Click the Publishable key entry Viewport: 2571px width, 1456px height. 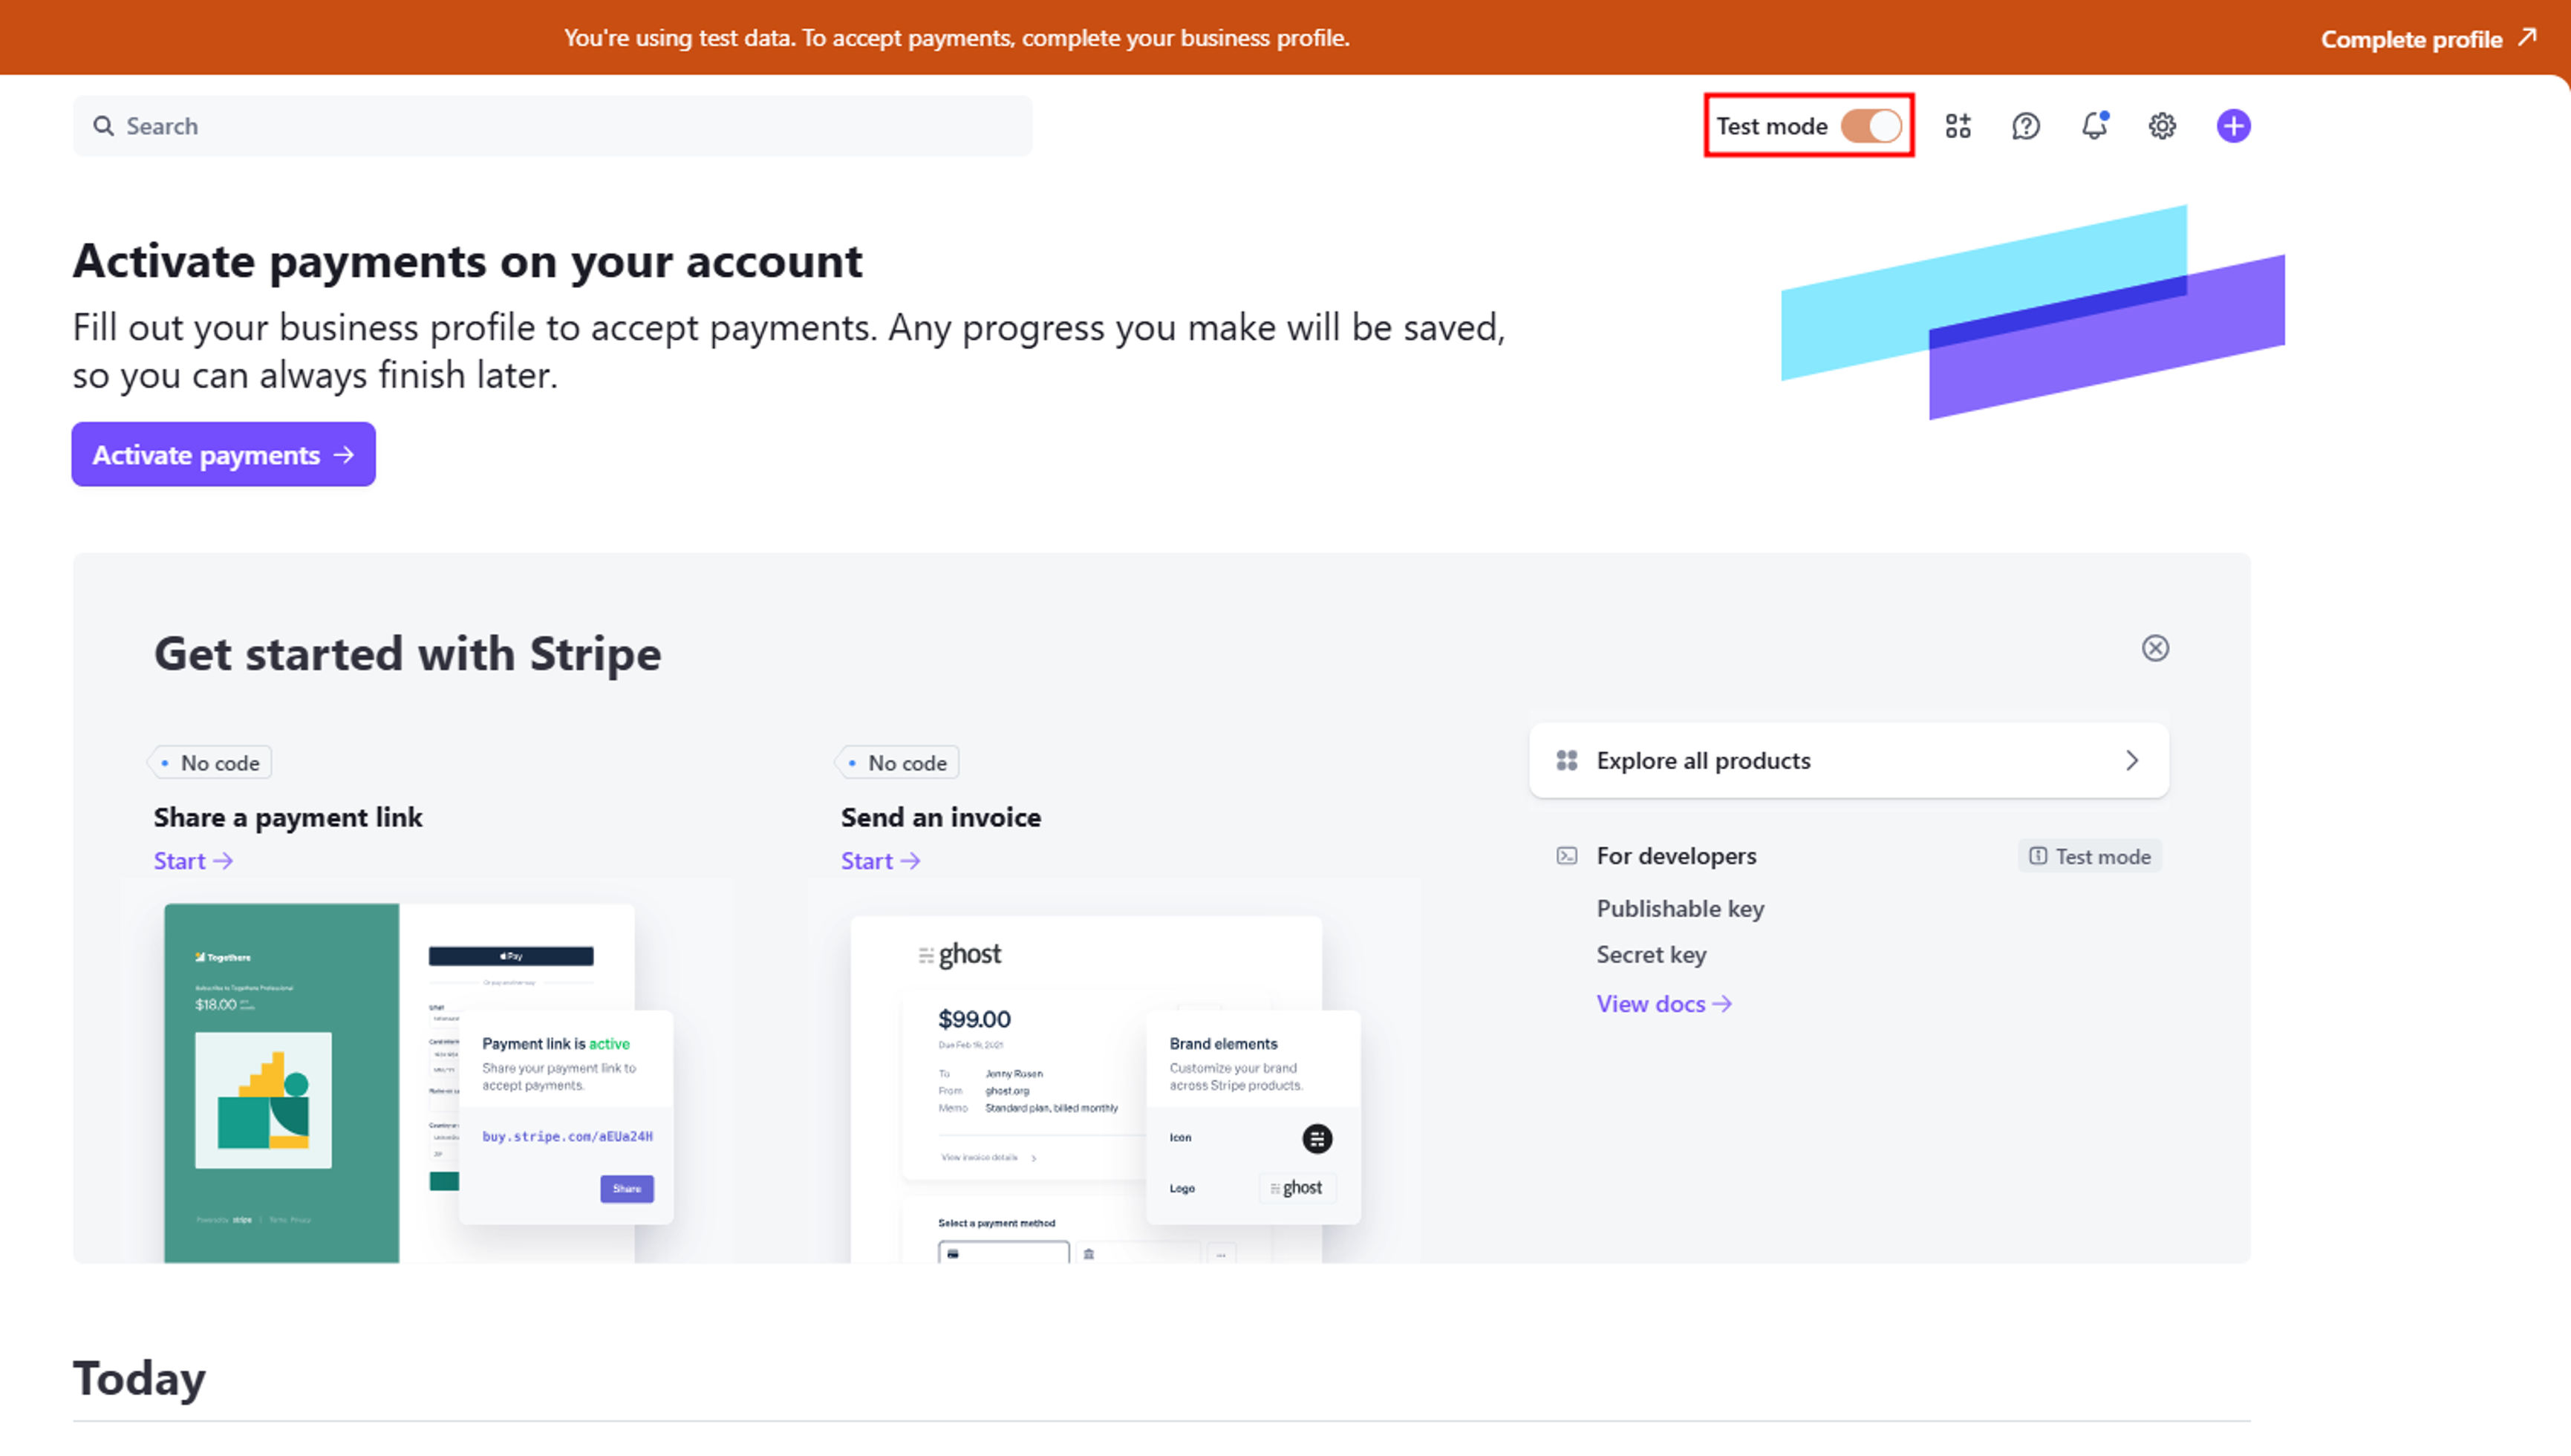1680,909
